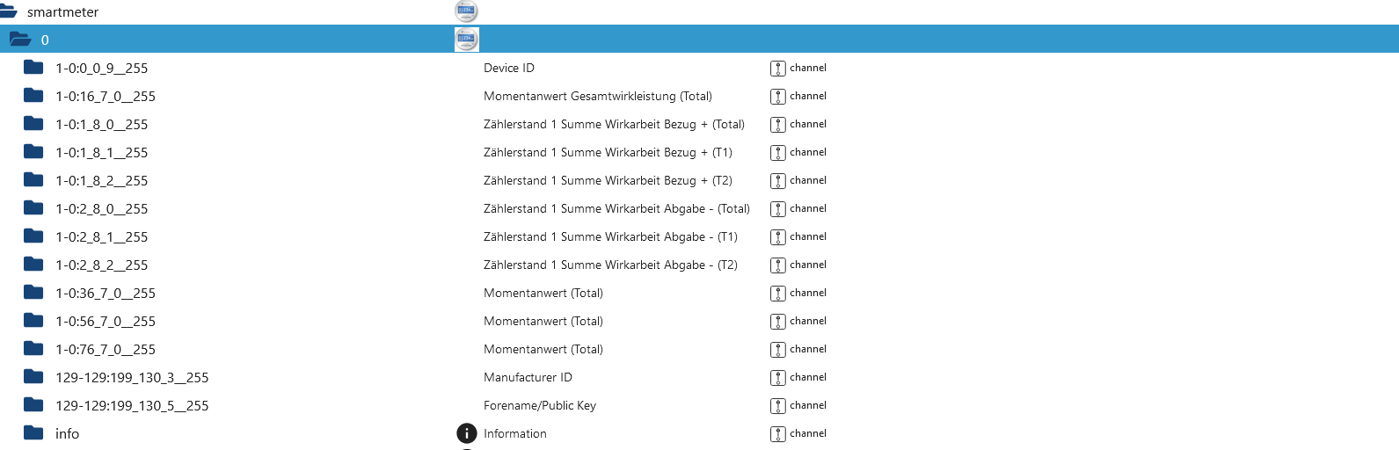
Task: Expand the info folder
Action: pos(33,433)
